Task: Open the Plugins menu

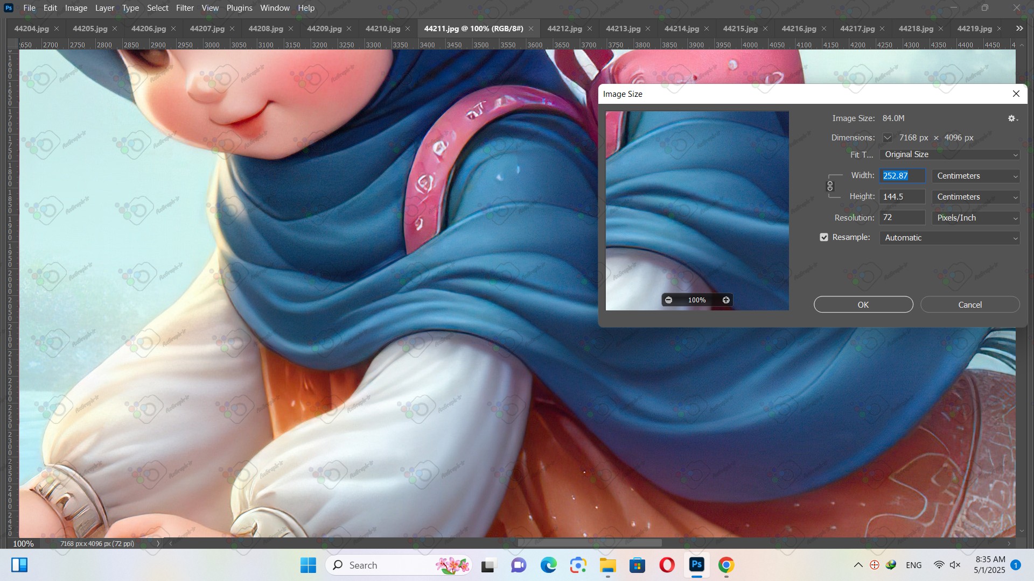Action: pyautogui.click(x=239, y=8)
